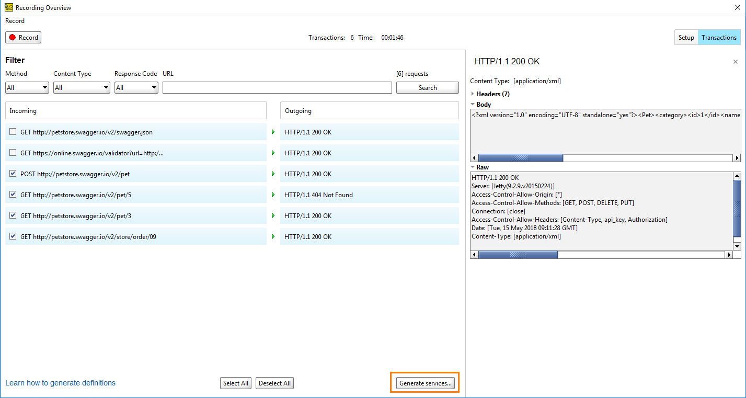Click the application icon in the title bar
The height and width of the screenshot is (398, 746).
click(8, 7)
